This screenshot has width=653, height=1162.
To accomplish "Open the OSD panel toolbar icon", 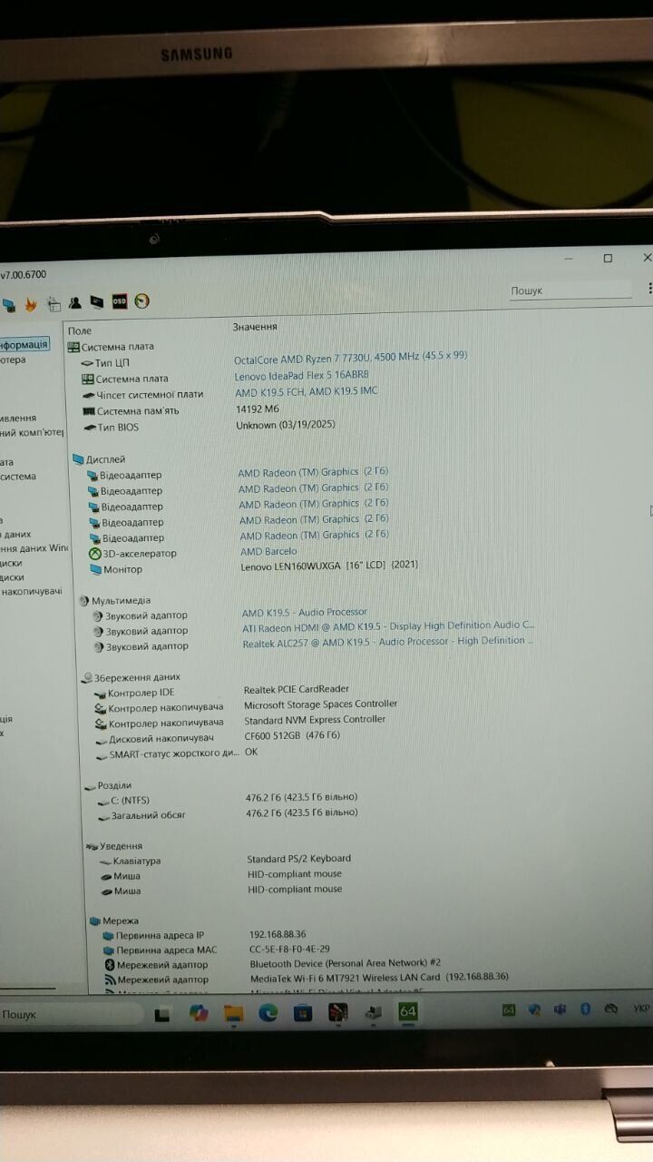I will point(119,301).
